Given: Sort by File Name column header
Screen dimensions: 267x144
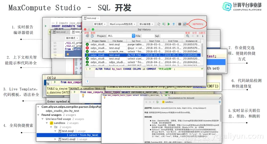Looking at the screenshot, I should click(x=118, y=41).
